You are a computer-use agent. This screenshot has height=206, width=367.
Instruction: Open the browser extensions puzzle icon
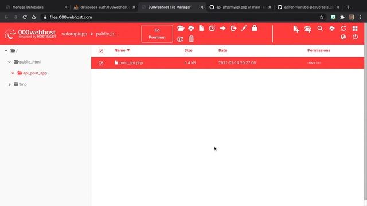tap(342, 17)
